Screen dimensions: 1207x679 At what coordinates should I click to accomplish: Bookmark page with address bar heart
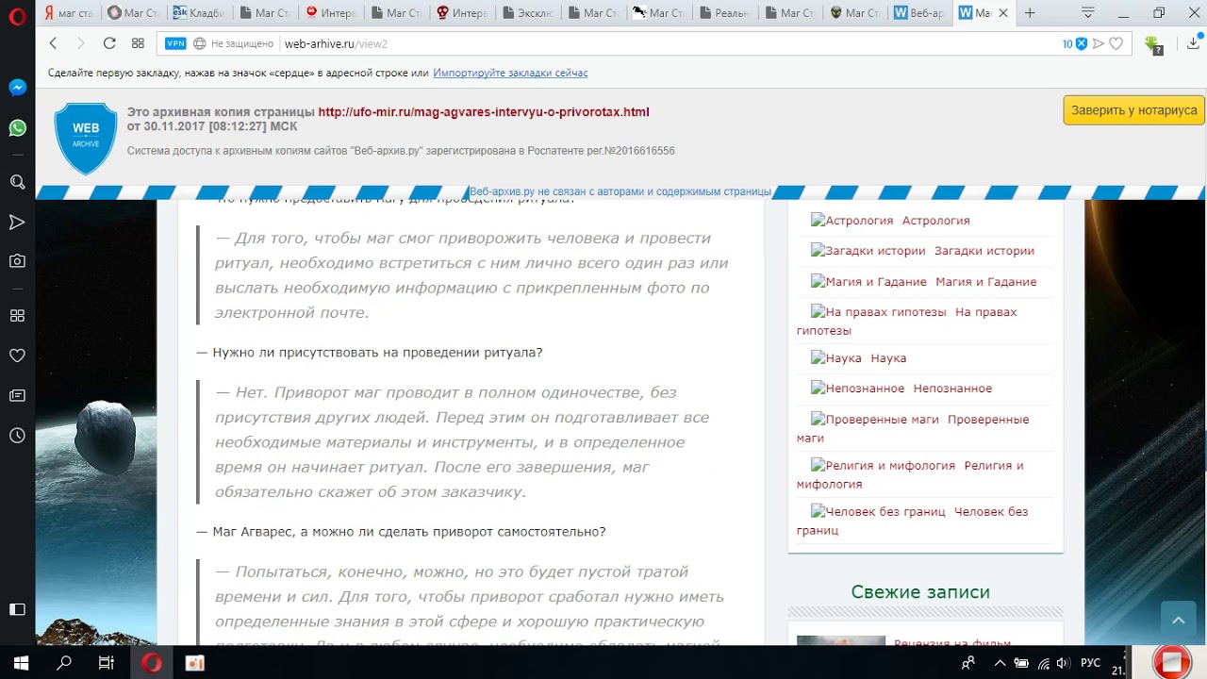click(x=1116, y=43)
